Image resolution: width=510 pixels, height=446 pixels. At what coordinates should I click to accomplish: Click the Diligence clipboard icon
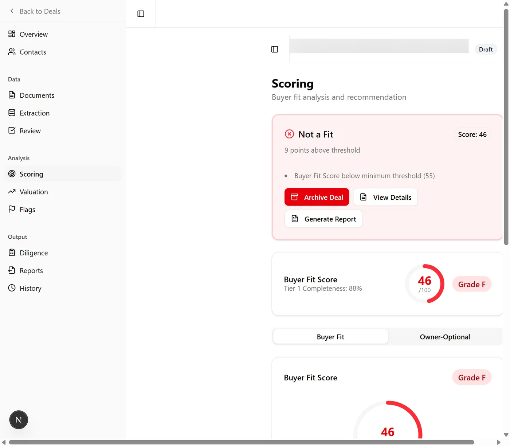point(12,253)
